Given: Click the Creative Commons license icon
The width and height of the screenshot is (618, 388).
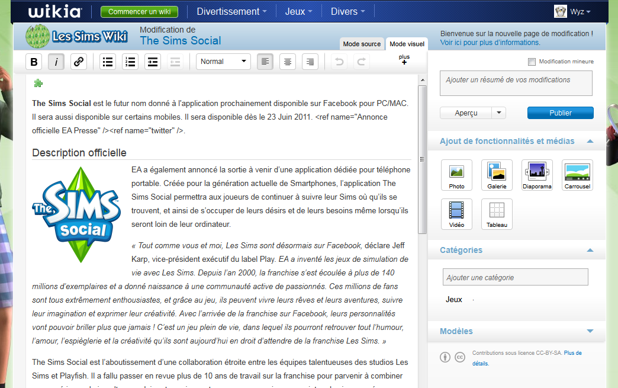Looking at the screenshot, I should point(459,357).
